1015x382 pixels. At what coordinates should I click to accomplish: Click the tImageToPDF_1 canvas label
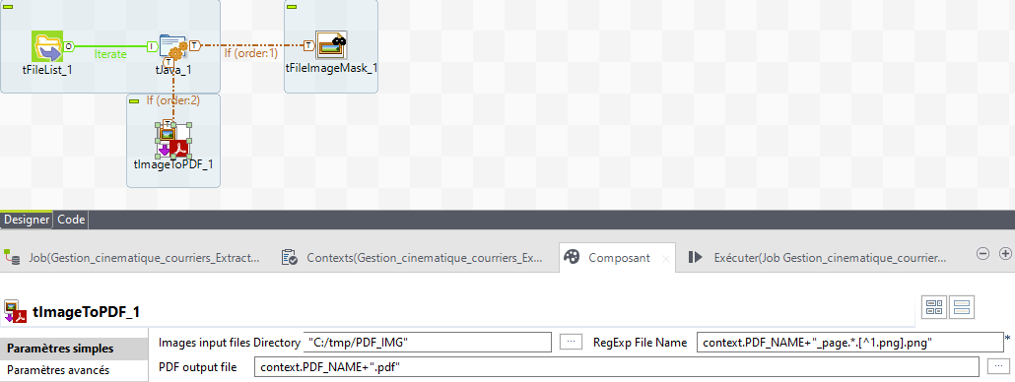[x=172, y=164]
